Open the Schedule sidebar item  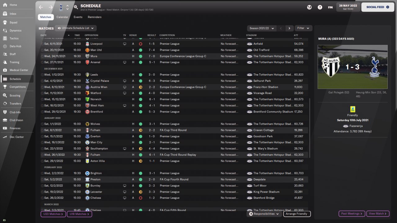(x=17, y=79)
